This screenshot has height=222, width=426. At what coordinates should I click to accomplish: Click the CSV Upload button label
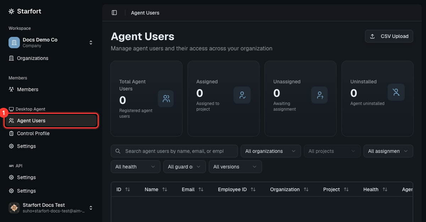[x=394, y=36]
